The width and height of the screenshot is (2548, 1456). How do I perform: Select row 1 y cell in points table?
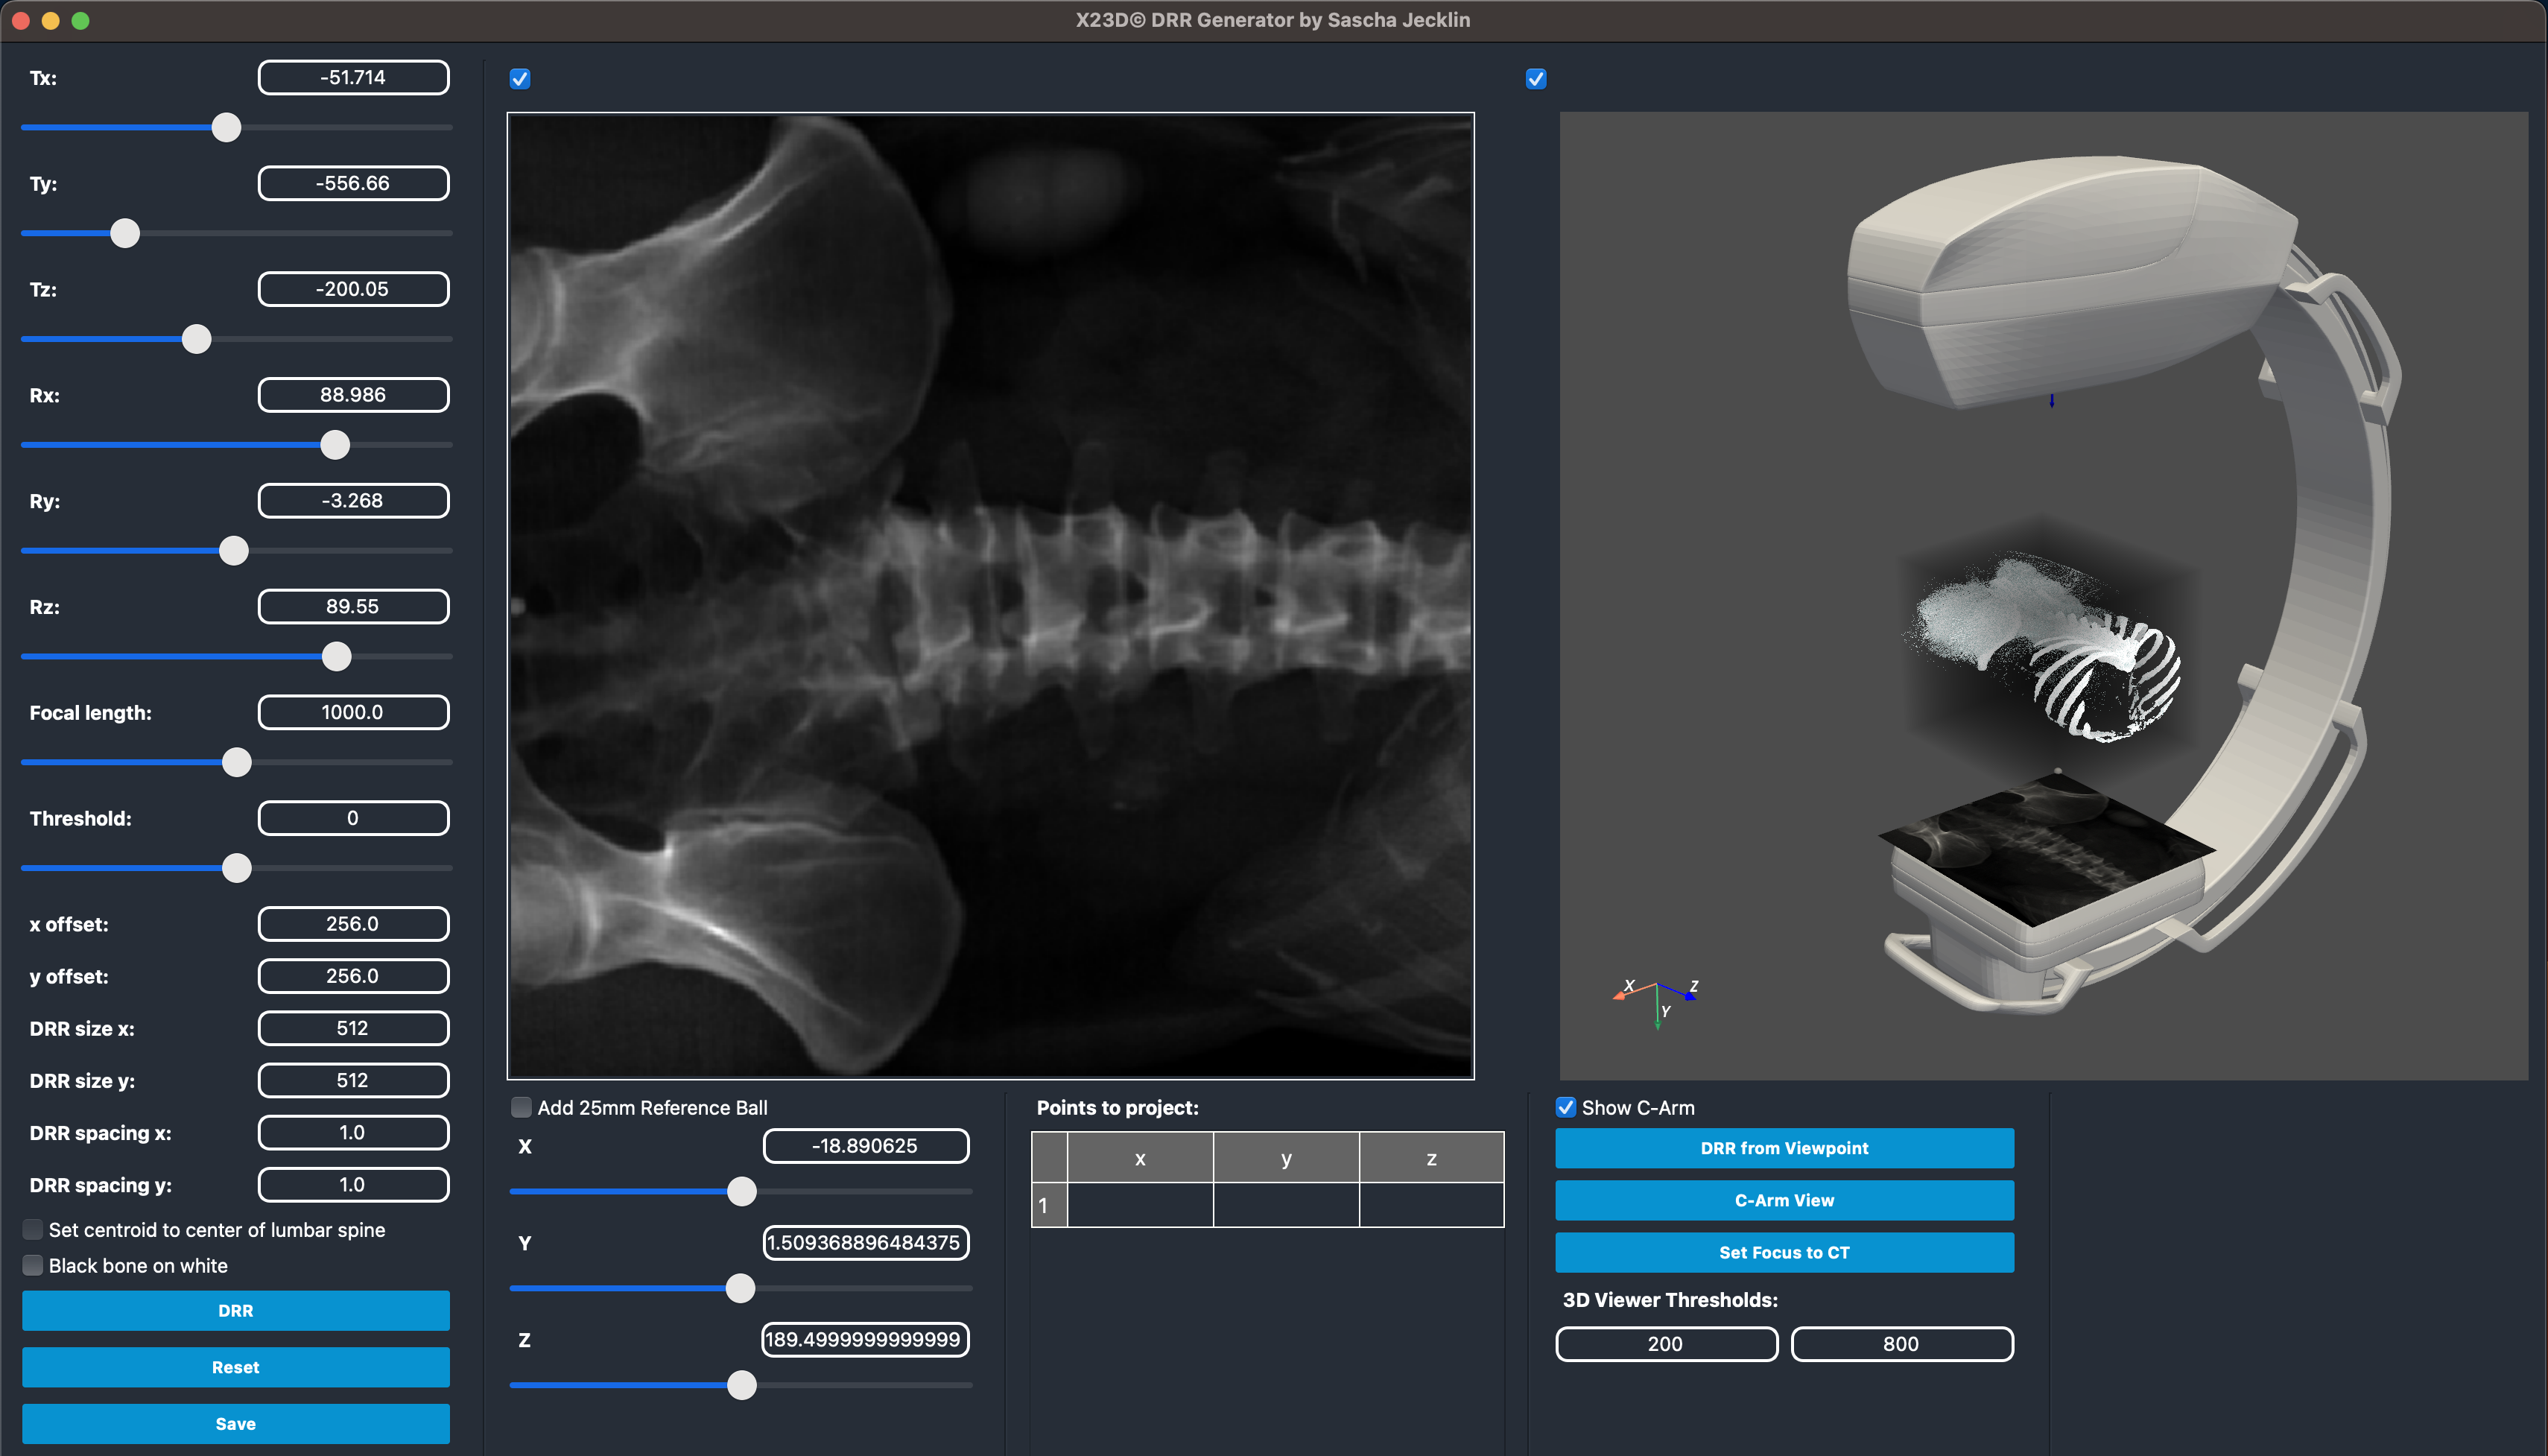pos(1285,1205)
